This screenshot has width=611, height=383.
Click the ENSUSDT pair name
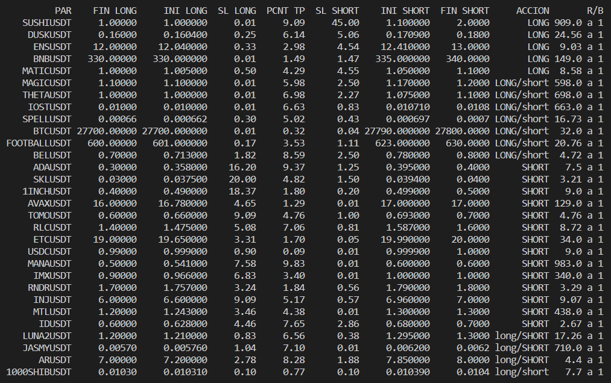point(52,47)
